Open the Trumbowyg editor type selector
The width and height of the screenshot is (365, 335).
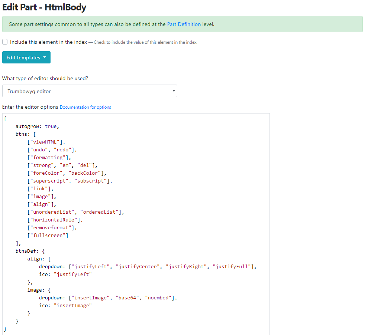90,91
